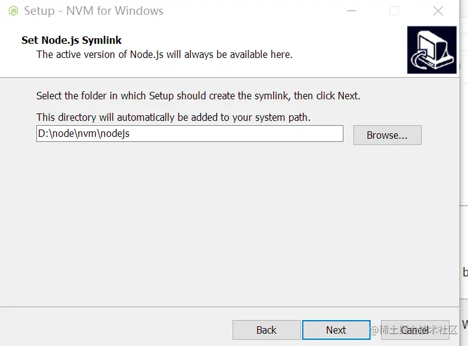The width and height of the screenshot is (468, 346).
Task: Click the "Setup - NVM for Windows" title text
Action: [x=94, y=11]
